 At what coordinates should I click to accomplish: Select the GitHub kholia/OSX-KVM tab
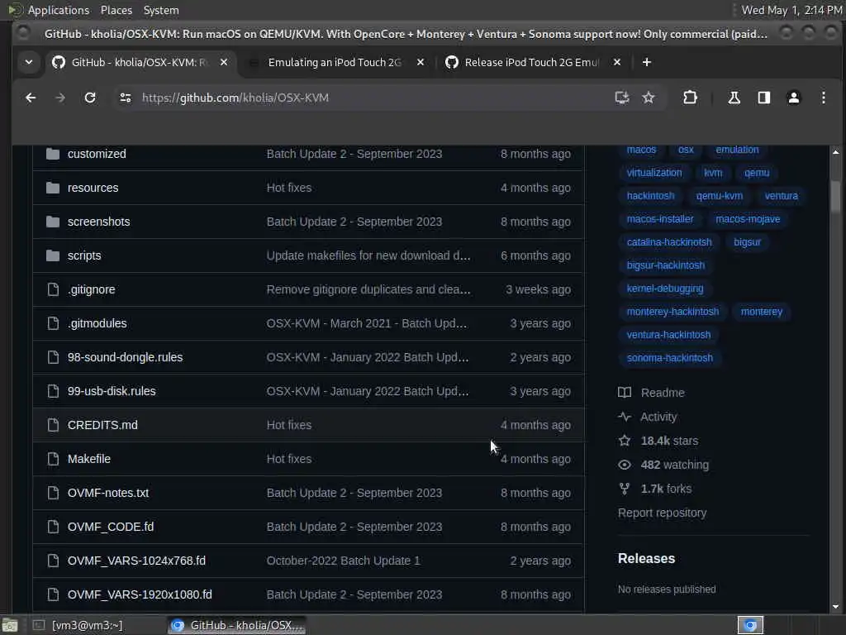point(140,62)
